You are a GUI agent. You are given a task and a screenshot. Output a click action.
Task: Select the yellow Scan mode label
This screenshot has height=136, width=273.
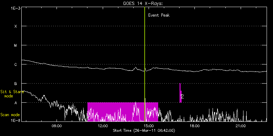point(10,115)
